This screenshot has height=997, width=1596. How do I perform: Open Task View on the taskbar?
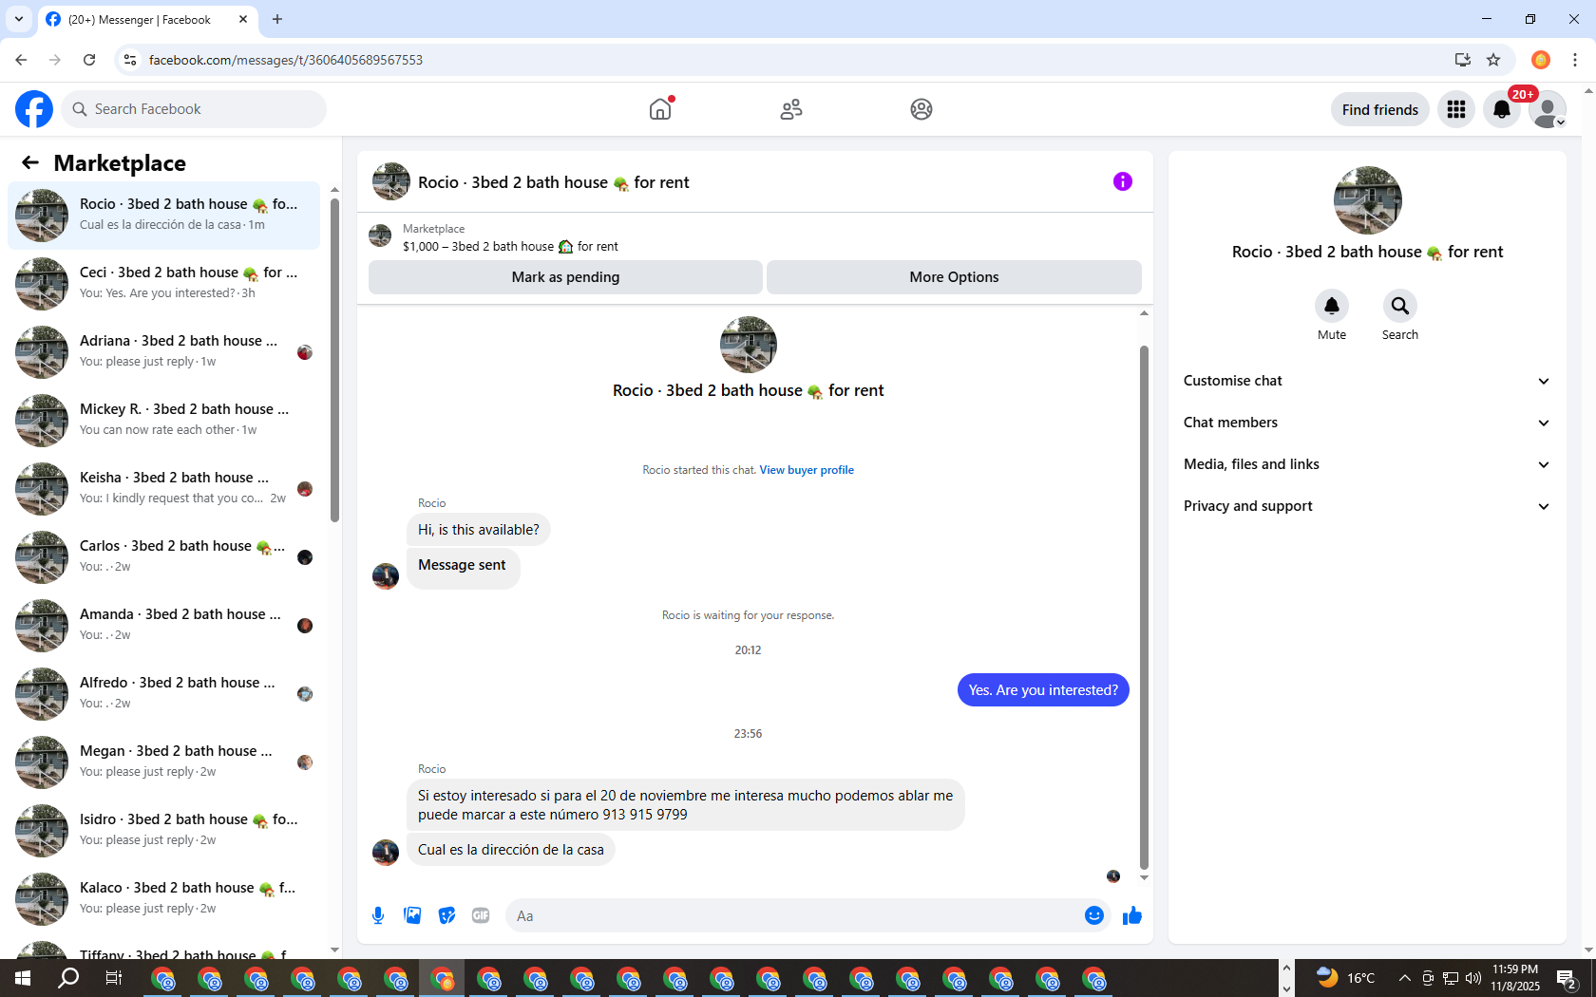tap(114, 978)
